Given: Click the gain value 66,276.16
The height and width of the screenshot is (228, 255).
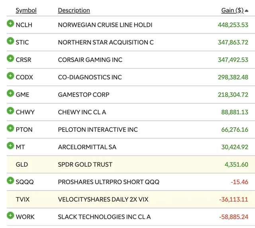Looking at the screenshot, I should [x=235, y=130].
